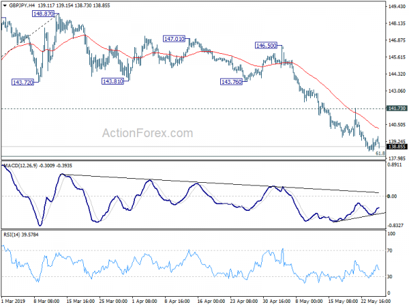
Task: Click the 139.245 price axis value
Action: coord(397,141)
